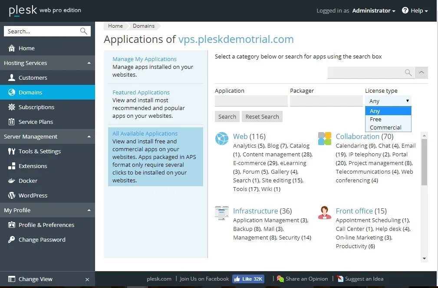Viewport: 438px width, 288px height.
Task: Open Security (14) subcategory
Action: (295, 237)
